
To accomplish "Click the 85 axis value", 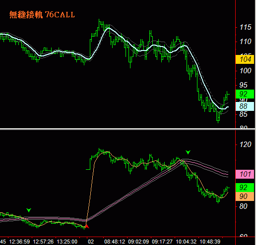I will [244, 114].
